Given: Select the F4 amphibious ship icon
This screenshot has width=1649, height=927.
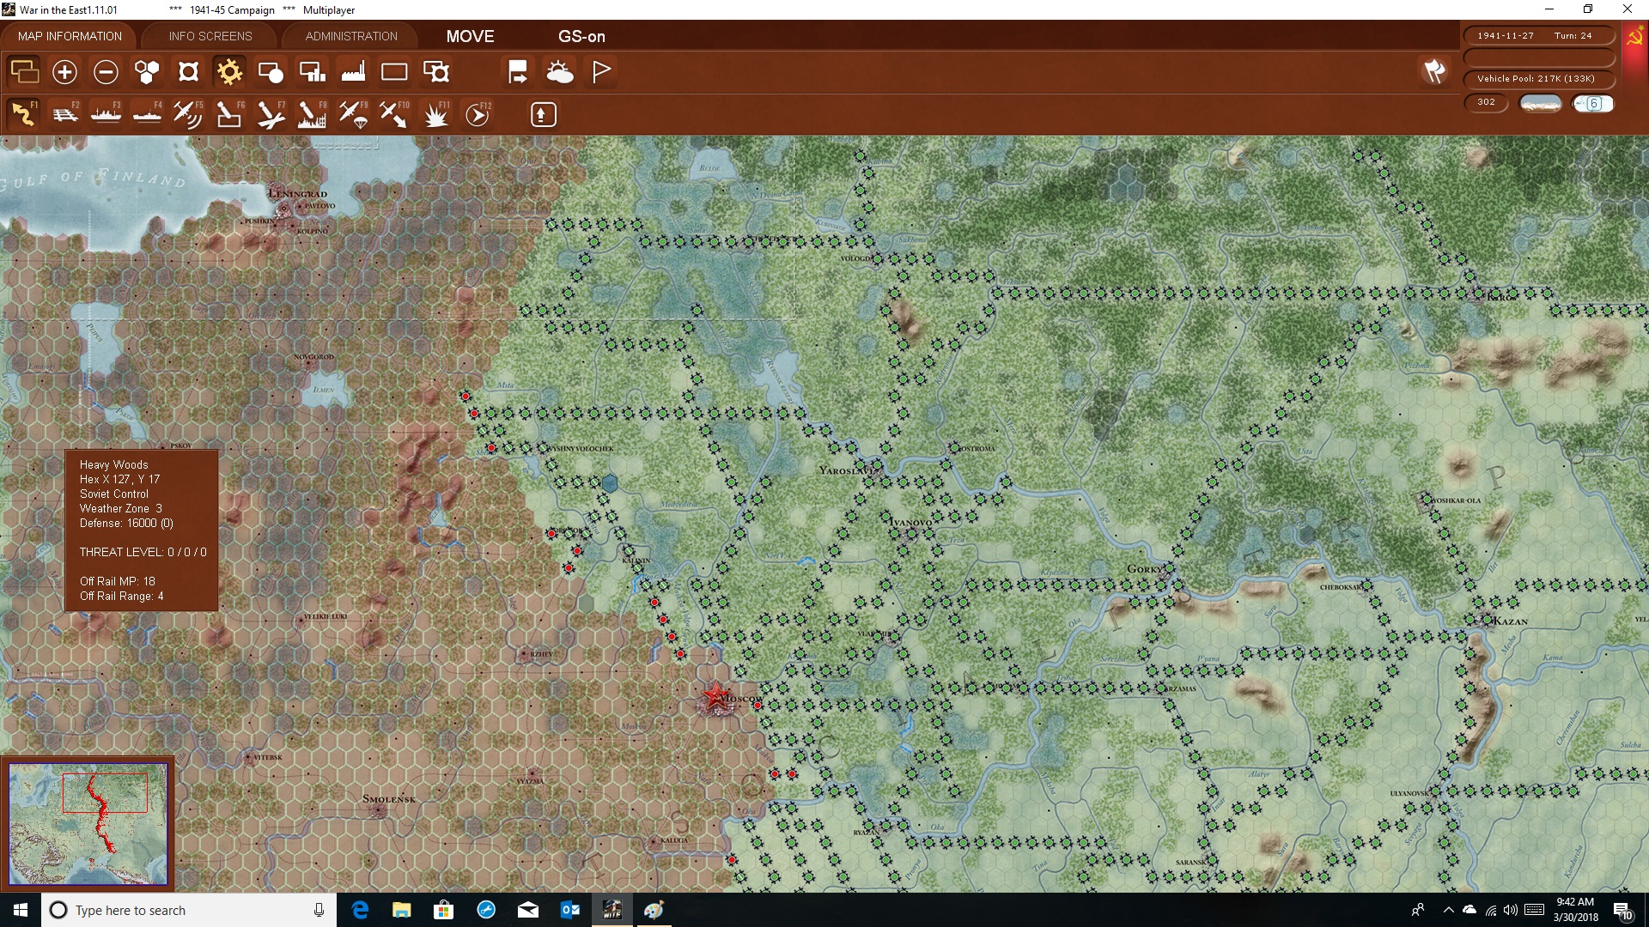Looking at the screenshot, I should (x=148, y=114).
